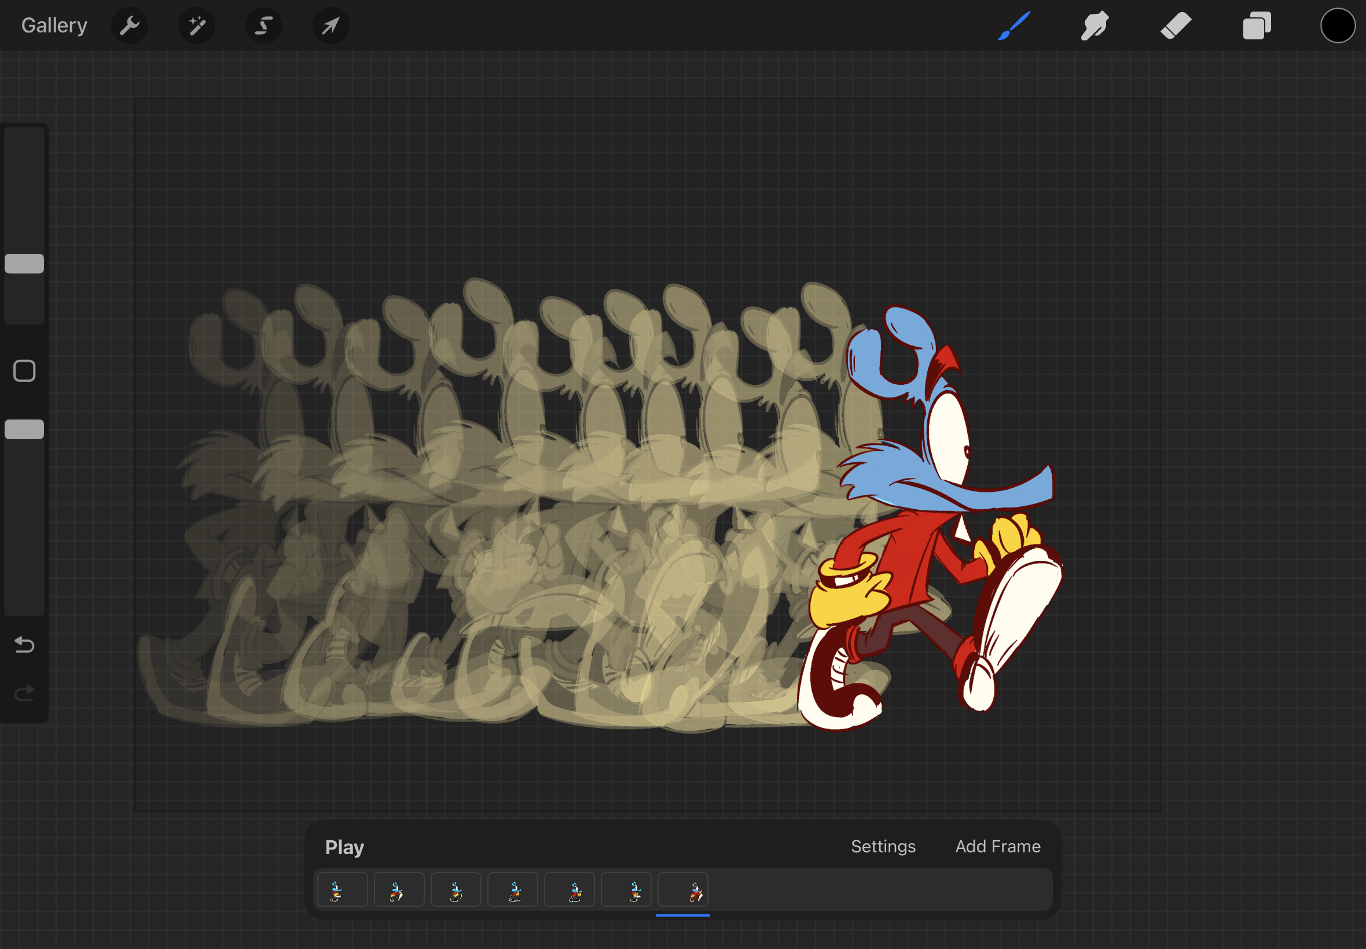The image size is (1366, 949).
Task: Open the Layers panel
Action: [1257, 25]
